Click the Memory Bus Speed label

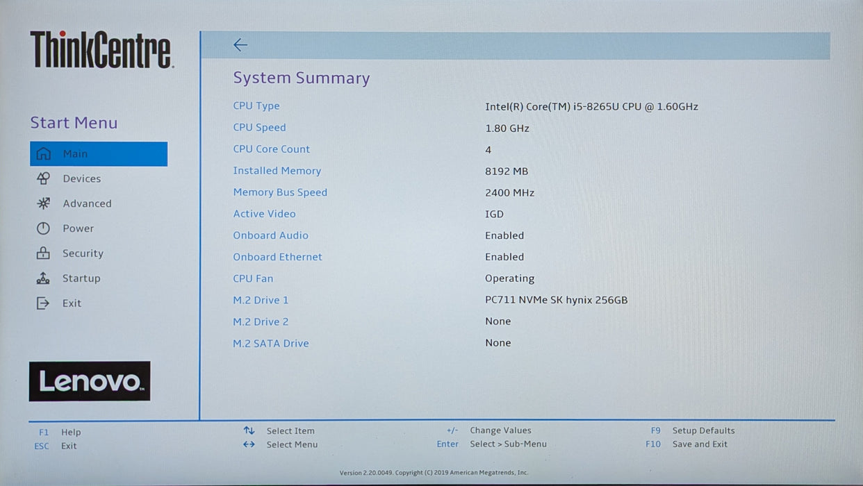click(280, 192)
